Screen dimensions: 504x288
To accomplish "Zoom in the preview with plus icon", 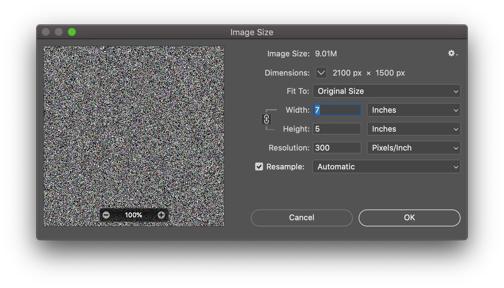I will [161, 215].
